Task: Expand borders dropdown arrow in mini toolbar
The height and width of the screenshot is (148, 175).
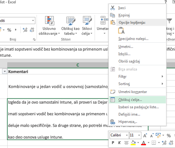Action: [159, 143]
